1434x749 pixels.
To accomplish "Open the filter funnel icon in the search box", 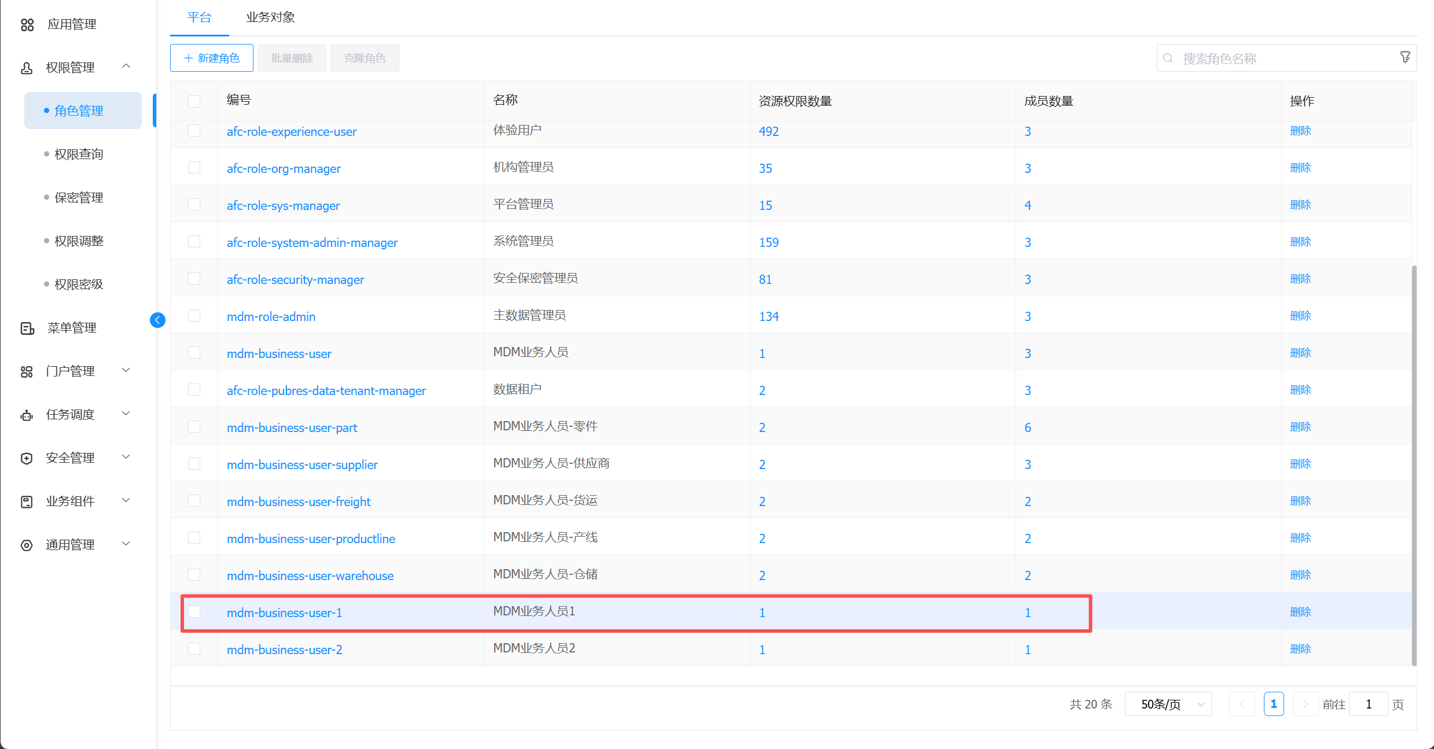I will (1404, 58).
